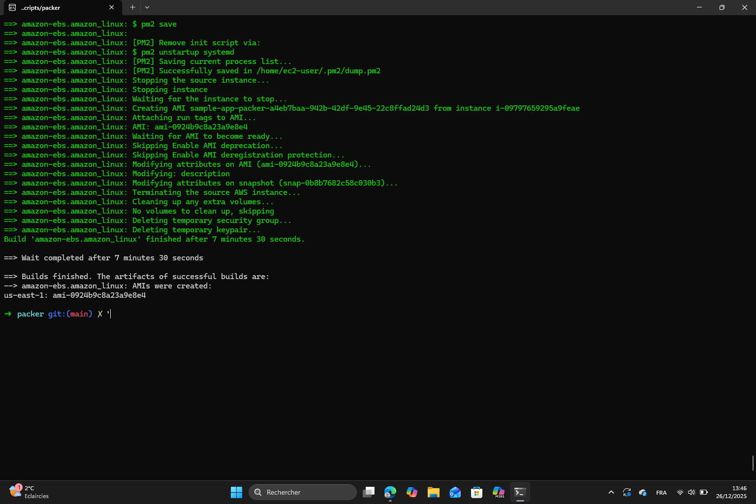756x504 pixels.
Task: Click the terminal vertical scrollbar thumb
Action: tap(753, 463)
